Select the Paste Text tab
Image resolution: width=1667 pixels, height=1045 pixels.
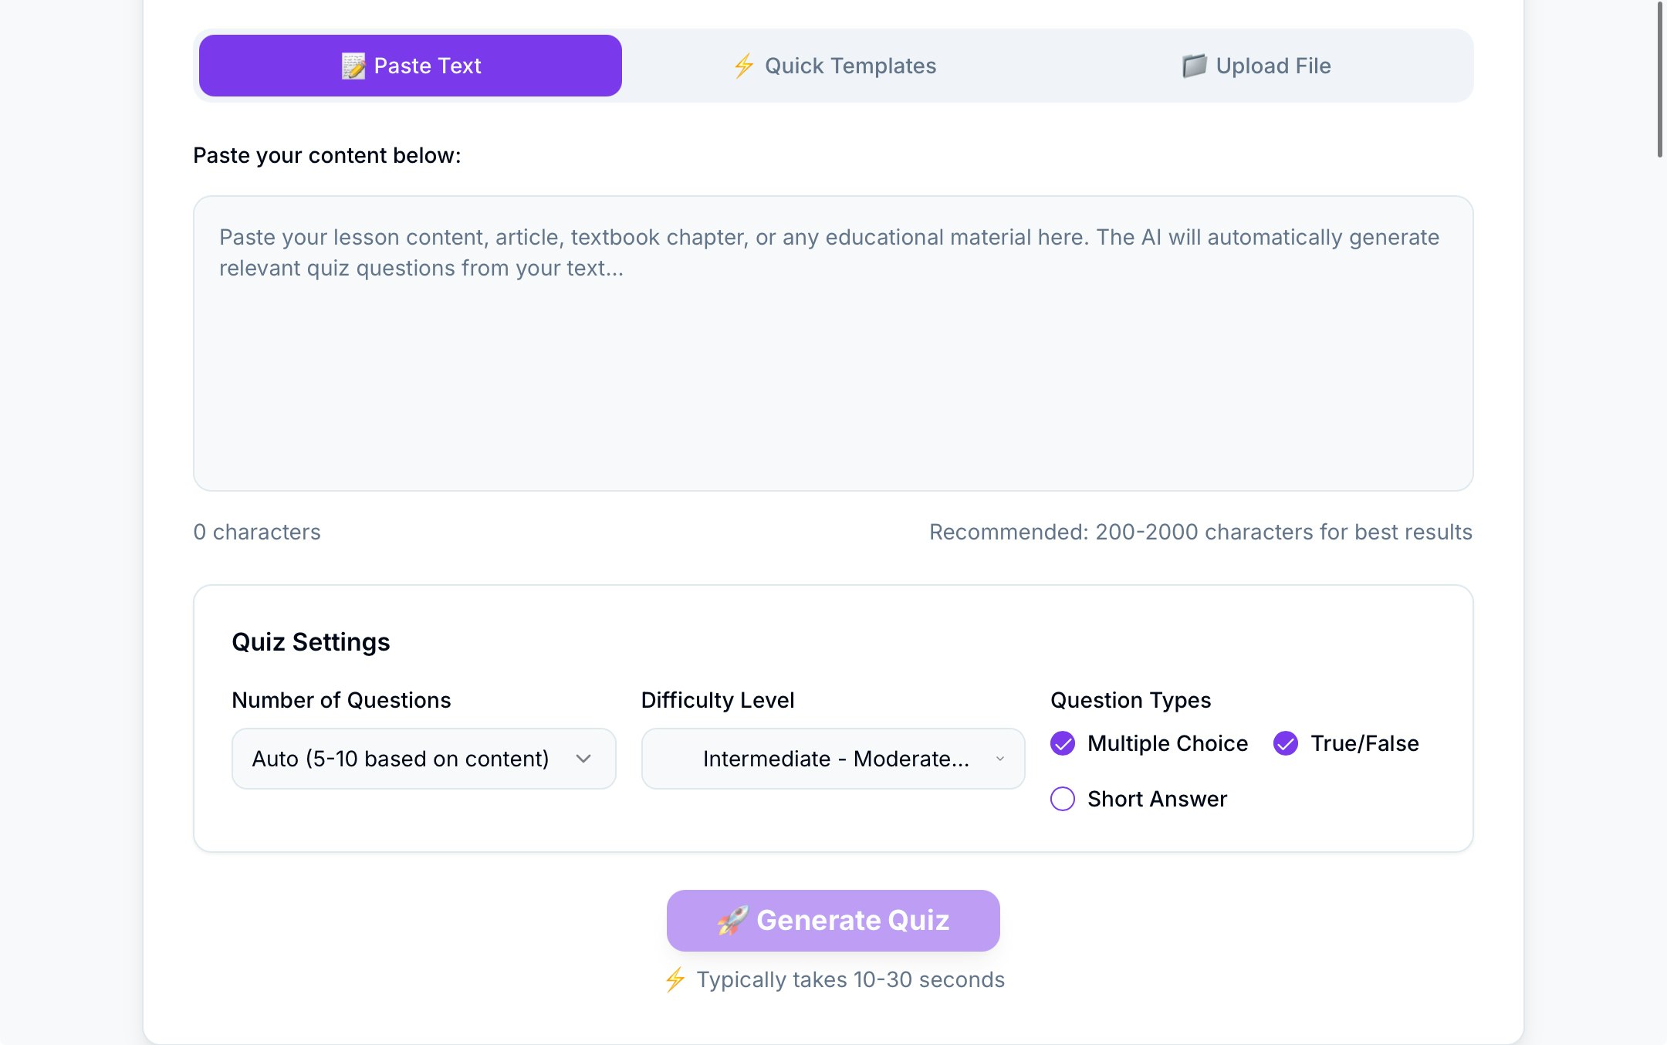[x=411, y=66]
